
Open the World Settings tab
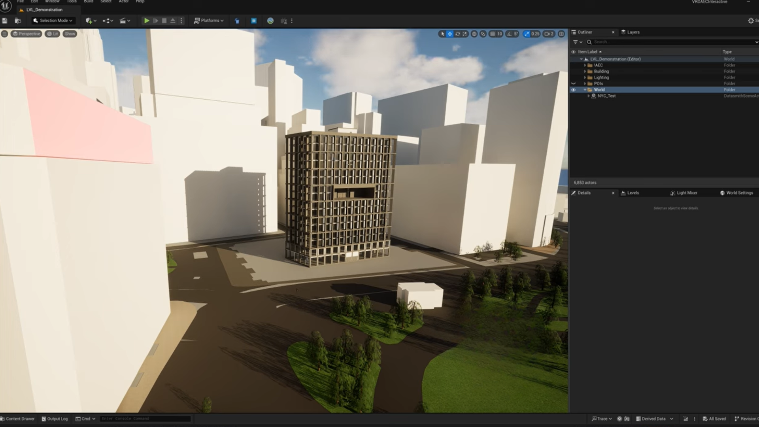click(x=736, y=193)
